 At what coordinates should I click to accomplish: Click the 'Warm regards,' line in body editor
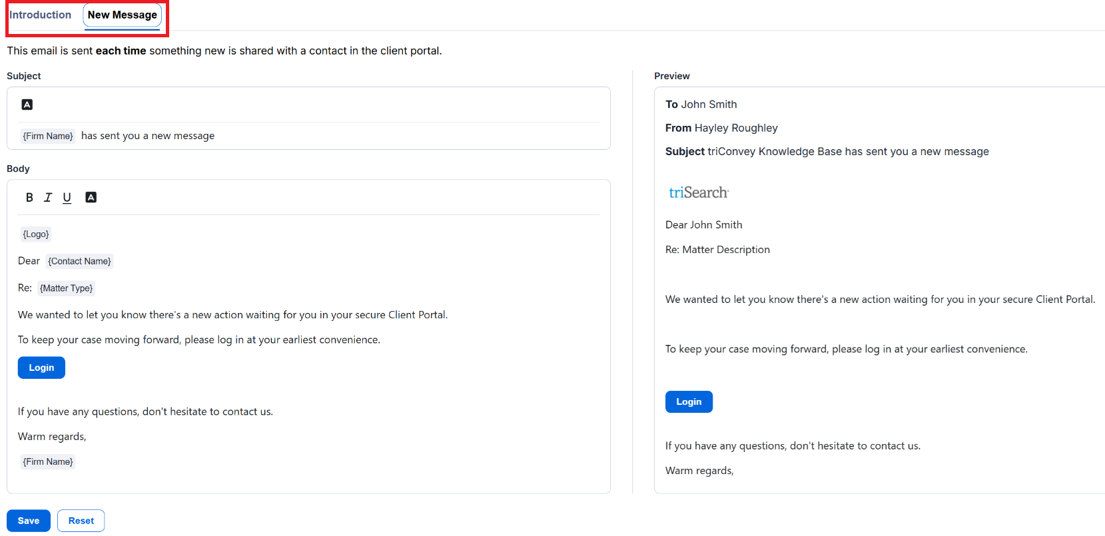[52, 437]
